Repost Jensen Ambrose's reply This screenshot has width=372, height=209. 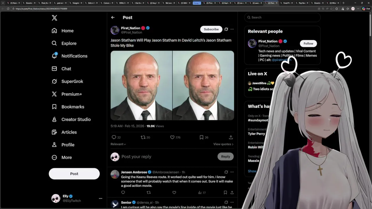(149, 192)
